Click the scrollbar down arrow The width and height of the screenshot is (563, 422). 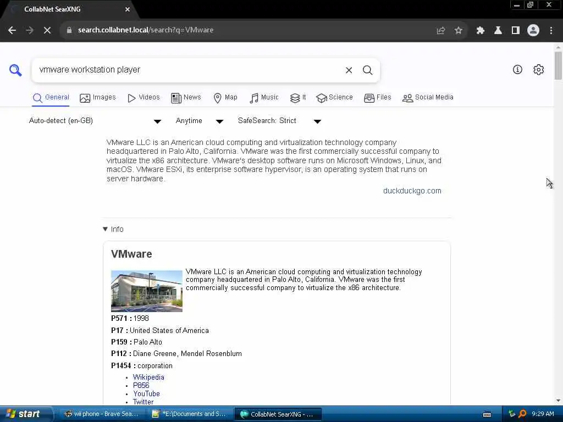click(x=558, y=401)
